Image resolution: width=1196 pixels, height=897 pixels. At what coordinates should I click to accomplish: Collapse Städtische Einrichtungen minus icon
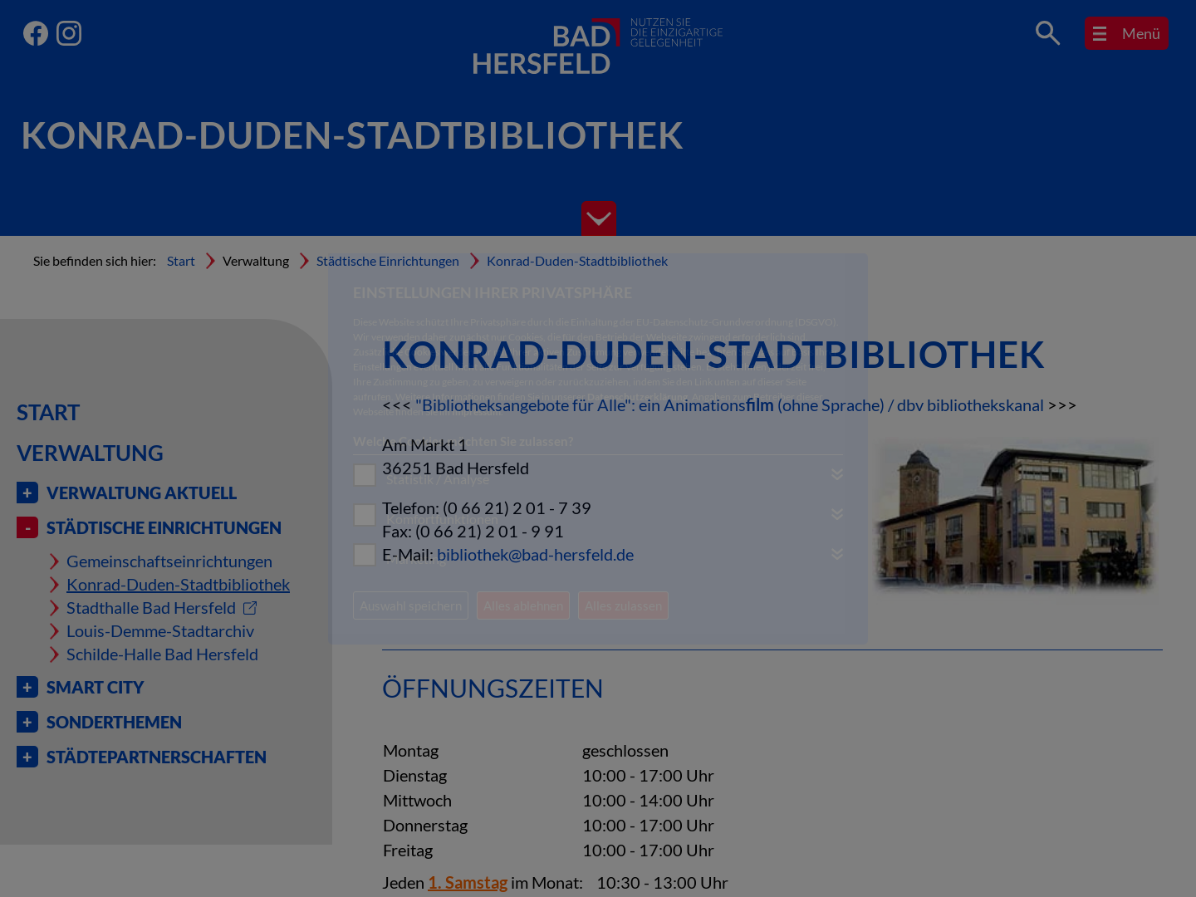tap(27, 527)
